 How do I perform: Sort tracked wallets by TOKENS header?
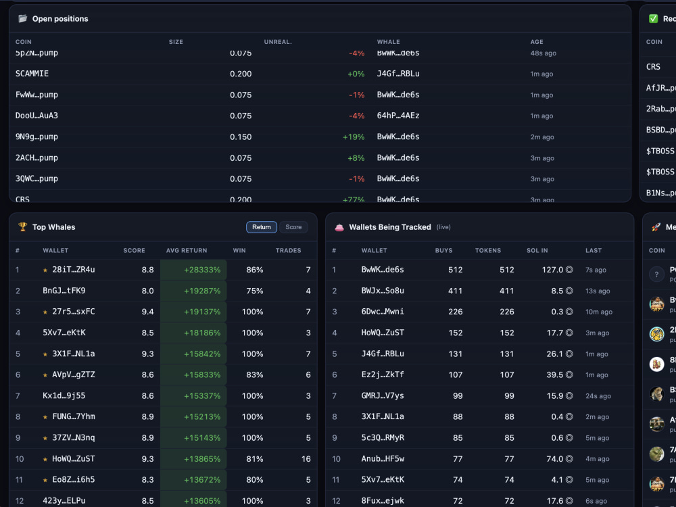click(x=488, y=251)
